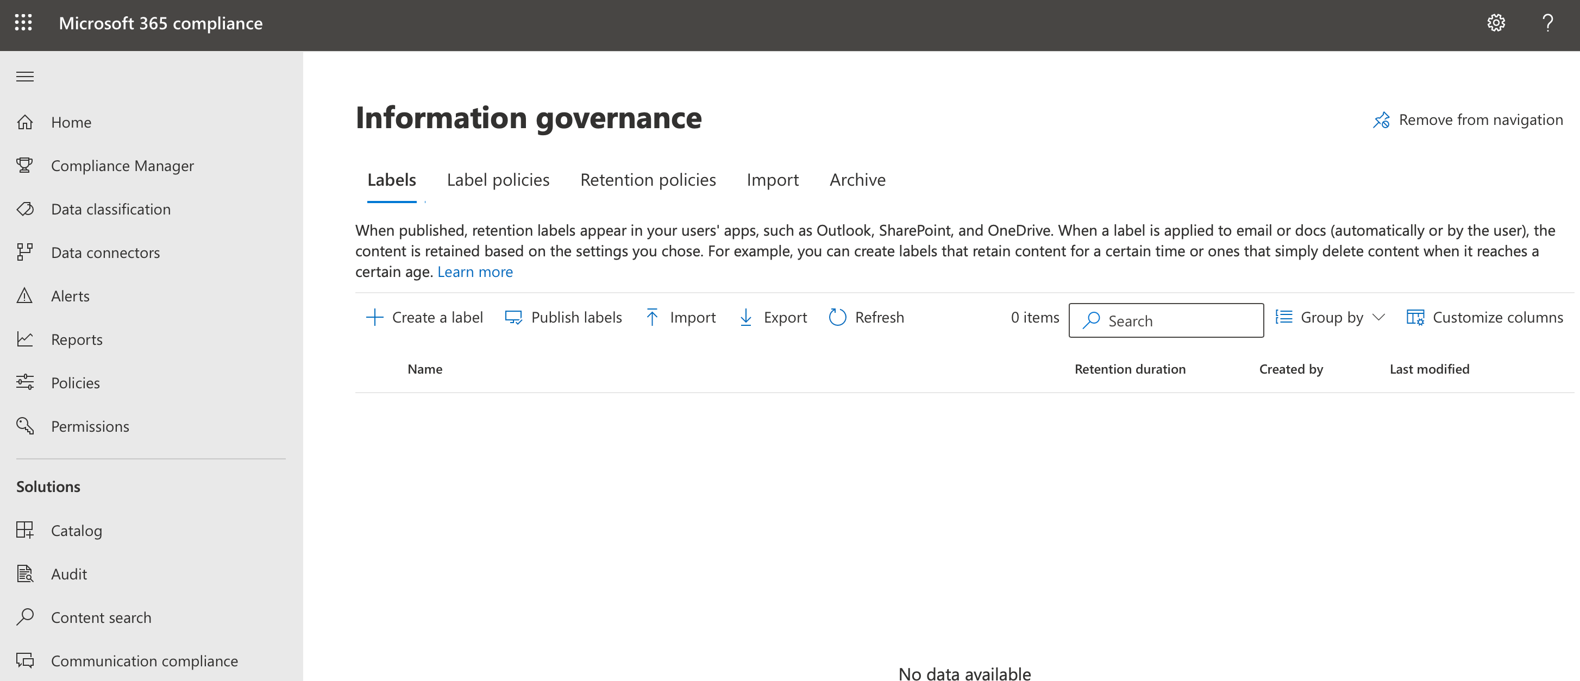Refresh the labels list
This screenshot has width=1580, height=681.
pos(866,318)
